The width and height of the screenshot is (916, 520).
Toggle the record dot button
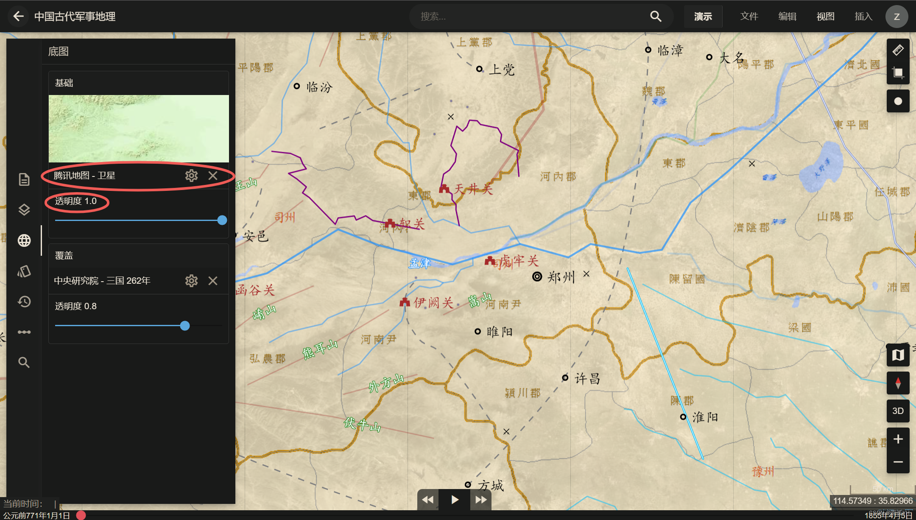pos(898,101)
